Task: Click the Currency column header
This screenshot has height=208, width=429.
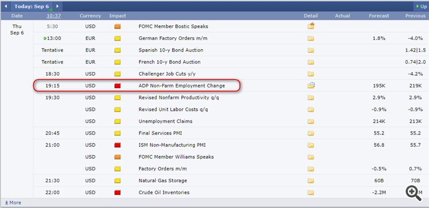Action: (90, 16)
